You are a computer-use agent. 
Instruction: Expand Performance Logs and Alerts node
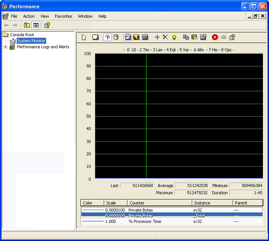coord(6,47)
